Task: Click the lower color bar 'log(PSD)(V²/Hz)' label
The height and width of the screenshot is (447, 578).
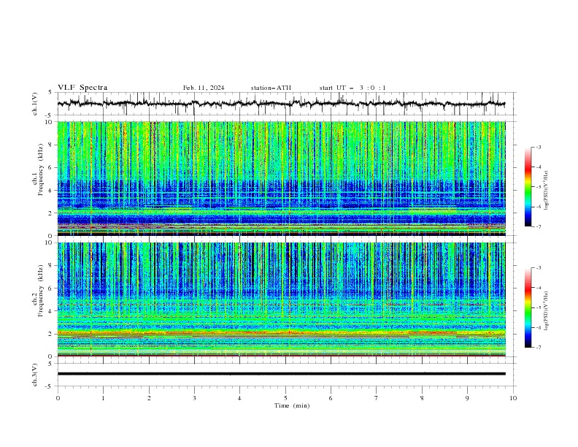Action: (x=546, y=311)
